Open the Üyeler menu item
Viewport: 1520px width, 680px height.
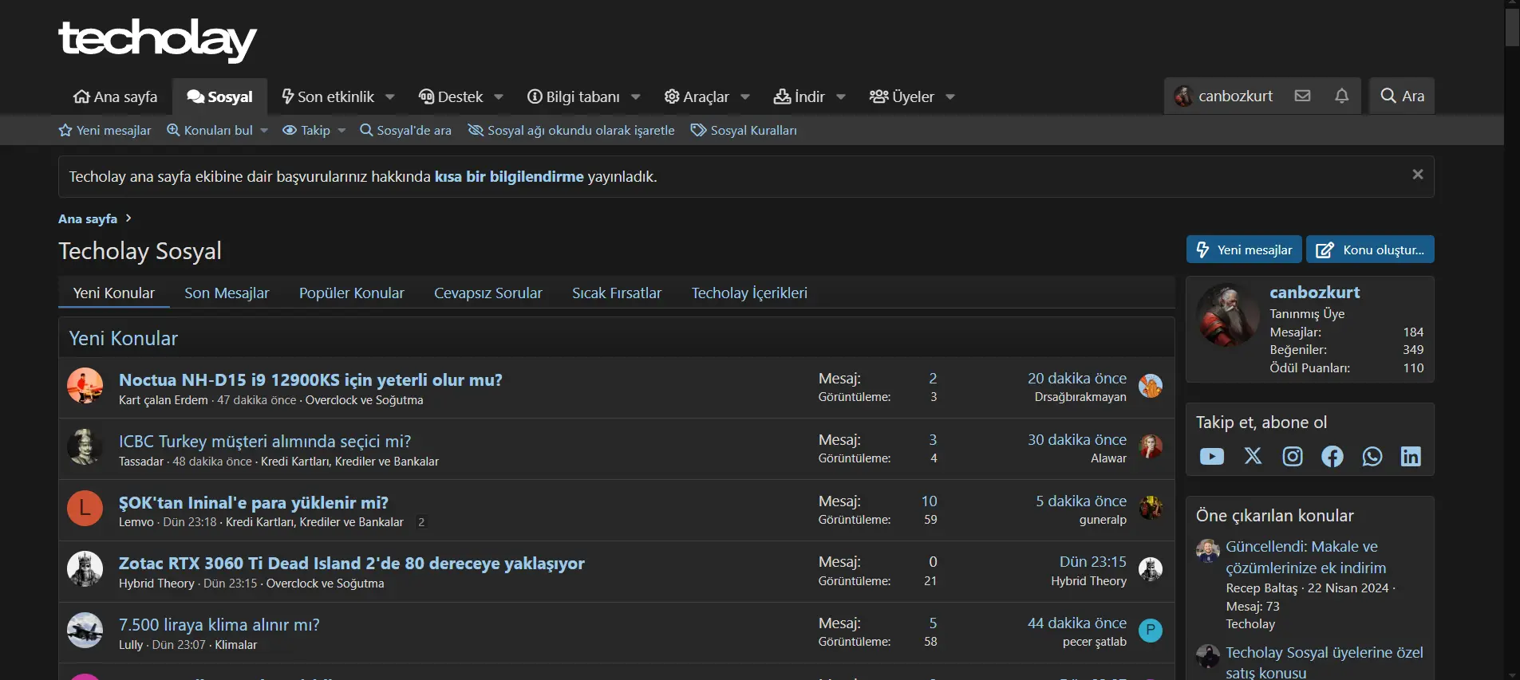click(x=902, y=96)
